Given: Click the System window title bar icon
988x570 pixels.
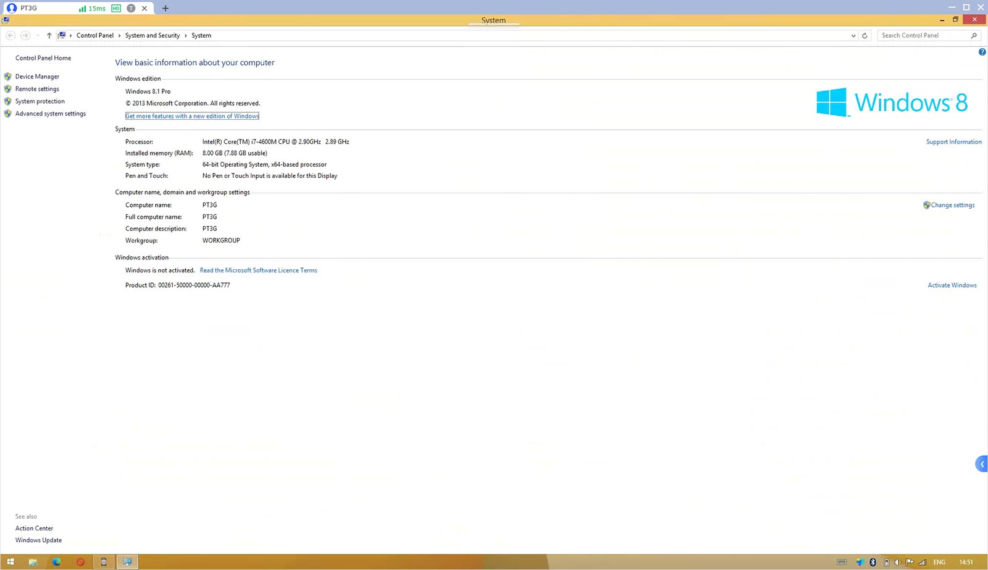Looking at the screenshot, I should [x=5, y=20].
